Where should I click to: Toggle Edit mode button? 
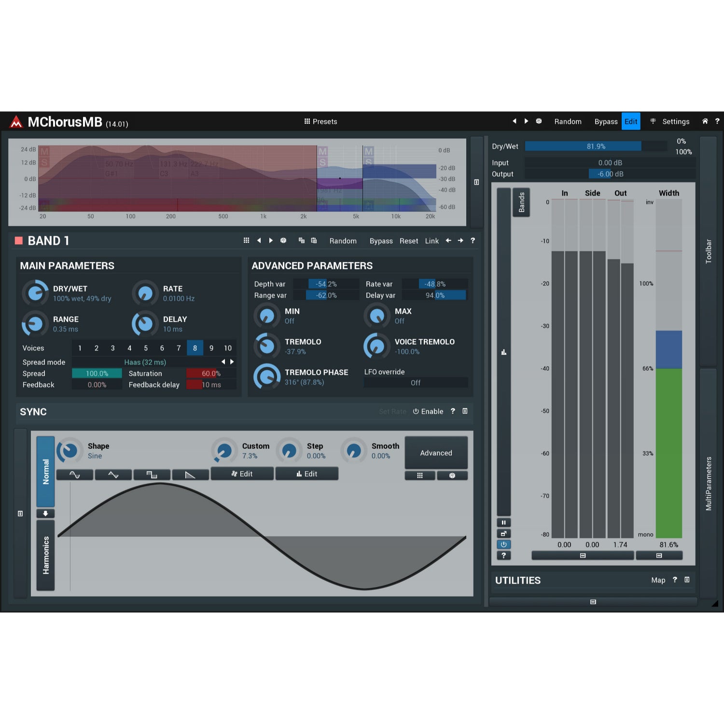(x=631, y=121)
